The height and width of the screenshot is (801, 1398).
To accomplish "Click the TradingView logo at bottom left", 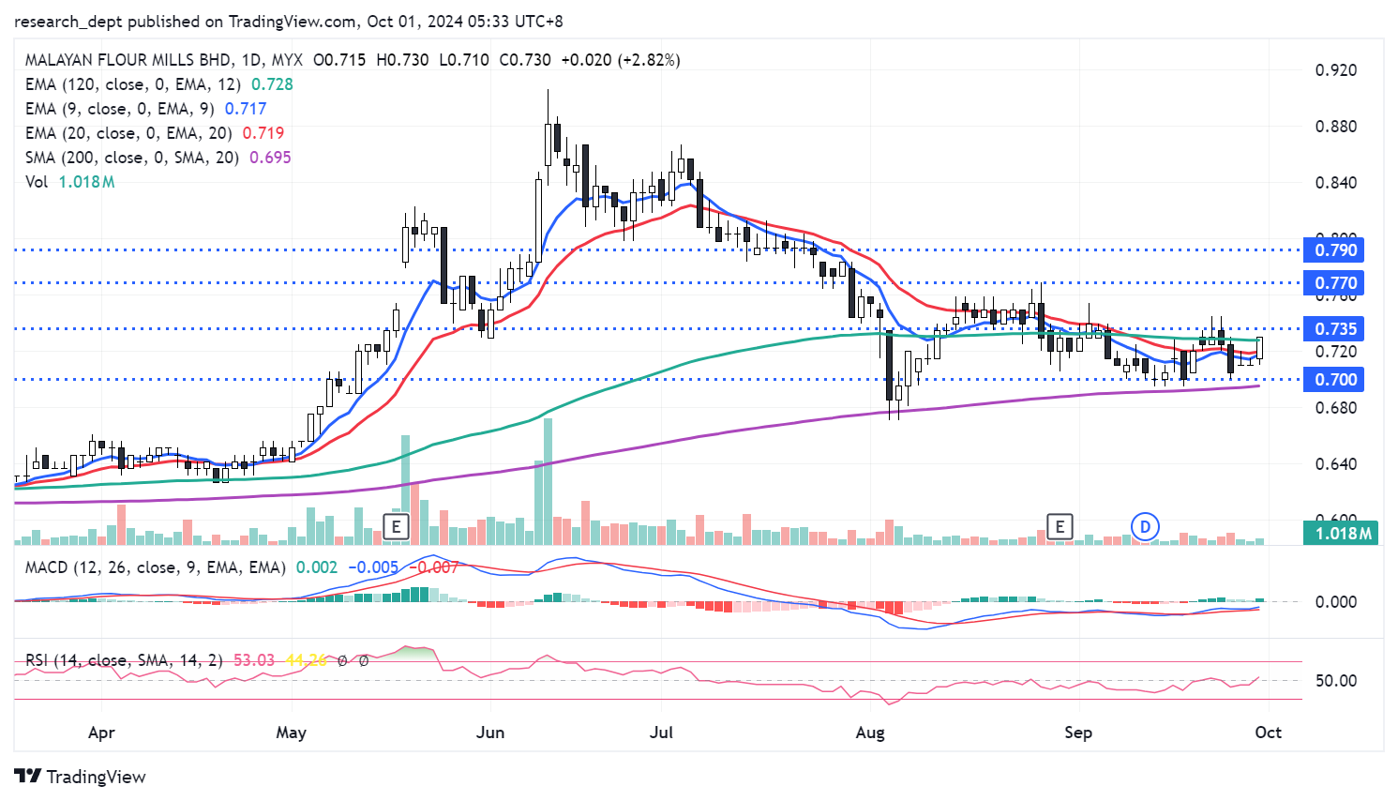I will 81,777.
